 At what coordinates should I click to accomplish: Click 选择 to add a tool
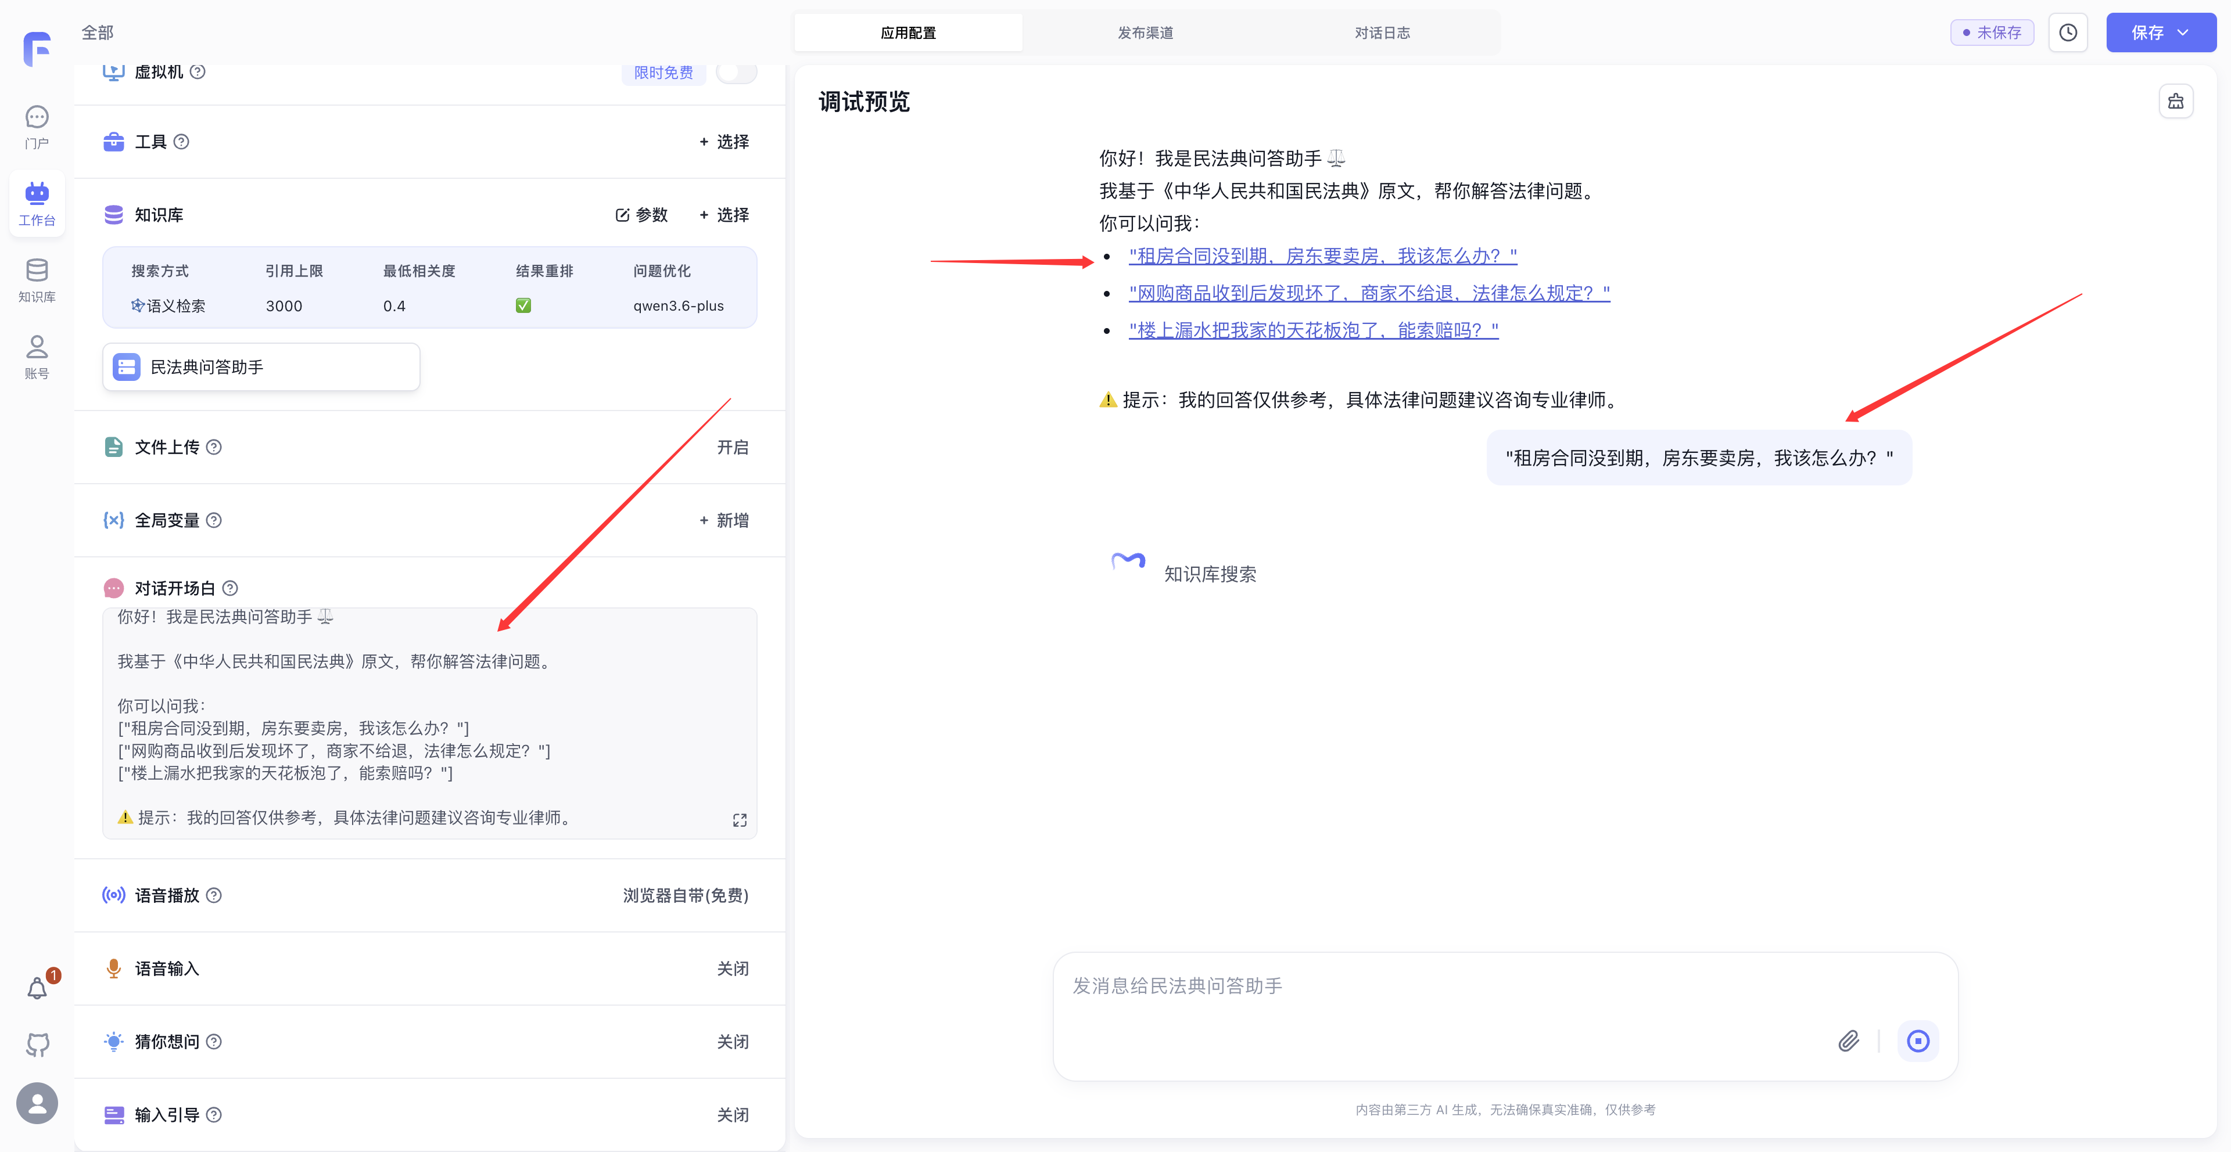(x=724, y=142)
